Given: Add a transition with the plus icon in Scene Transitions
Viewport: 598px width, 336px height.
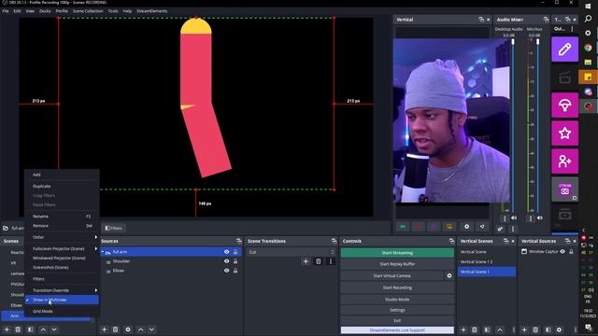Looking at the screenshot, I should [306, 261].
